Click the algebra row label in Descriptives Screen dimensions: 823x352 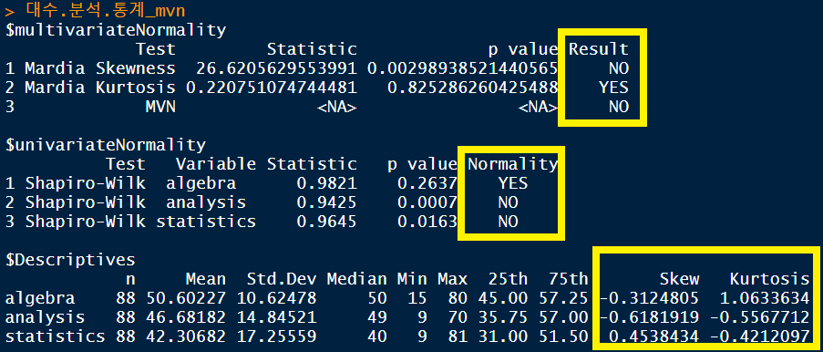(x=40, y=299)
